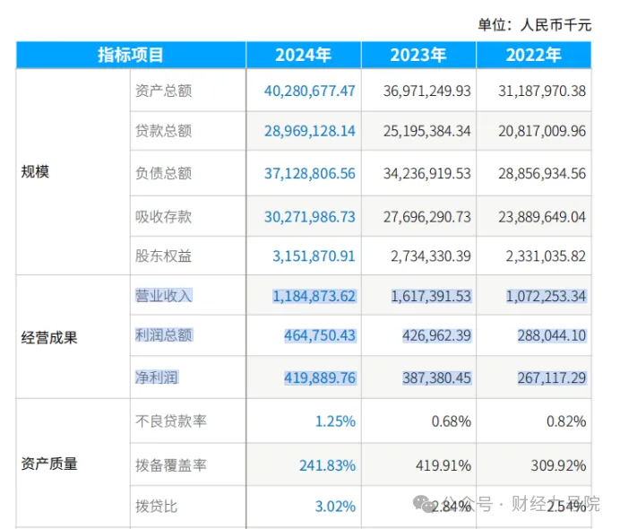
Task: Click the value 34,236,919.53
Action: tap(427, 173)
